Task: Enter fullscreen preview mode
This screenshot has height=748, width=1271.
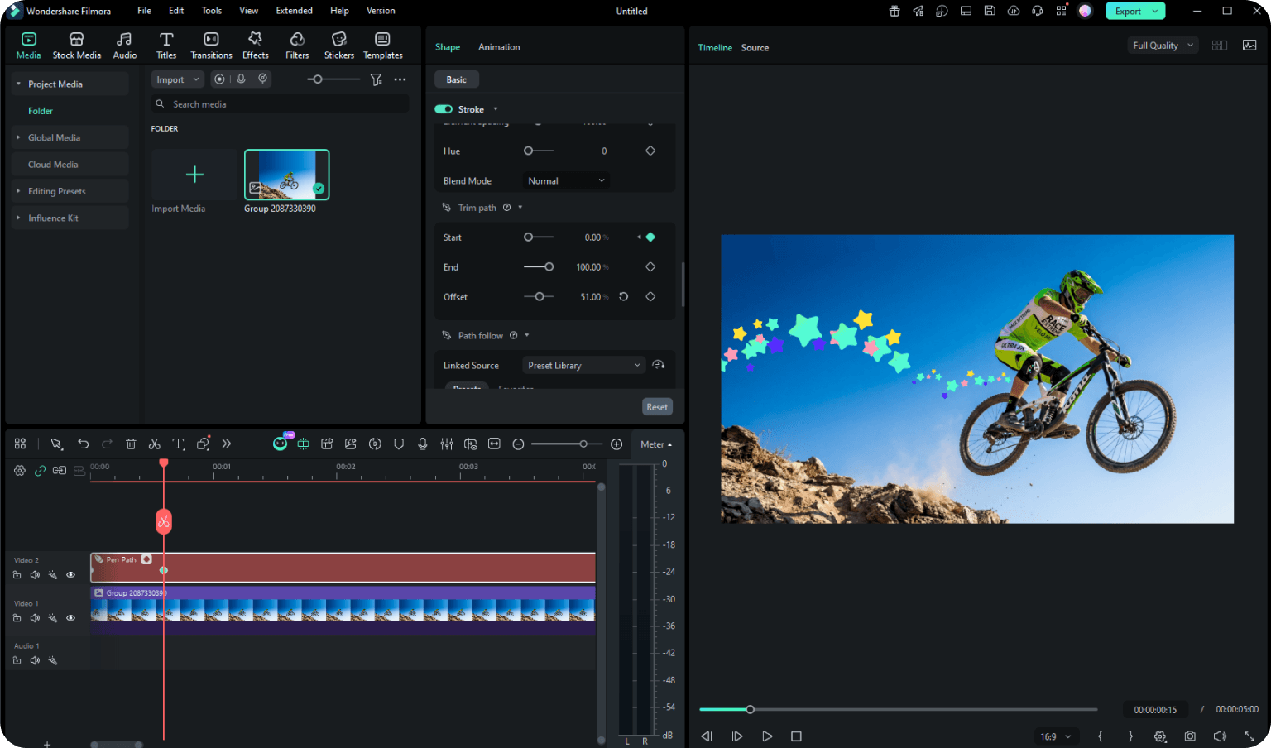Action: tap(1249, 736)
